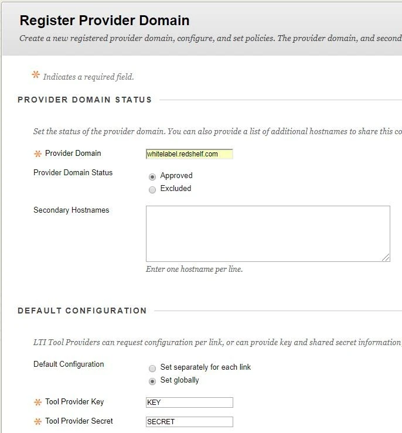Choose Set separately for each link
This screenshot has width=402, height=433.
click(x=153, y=368)
